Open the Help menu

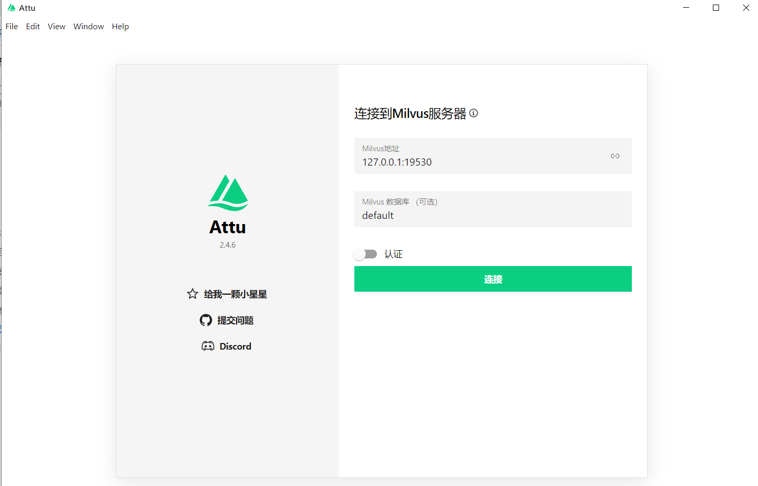click(x=120, y=26)
